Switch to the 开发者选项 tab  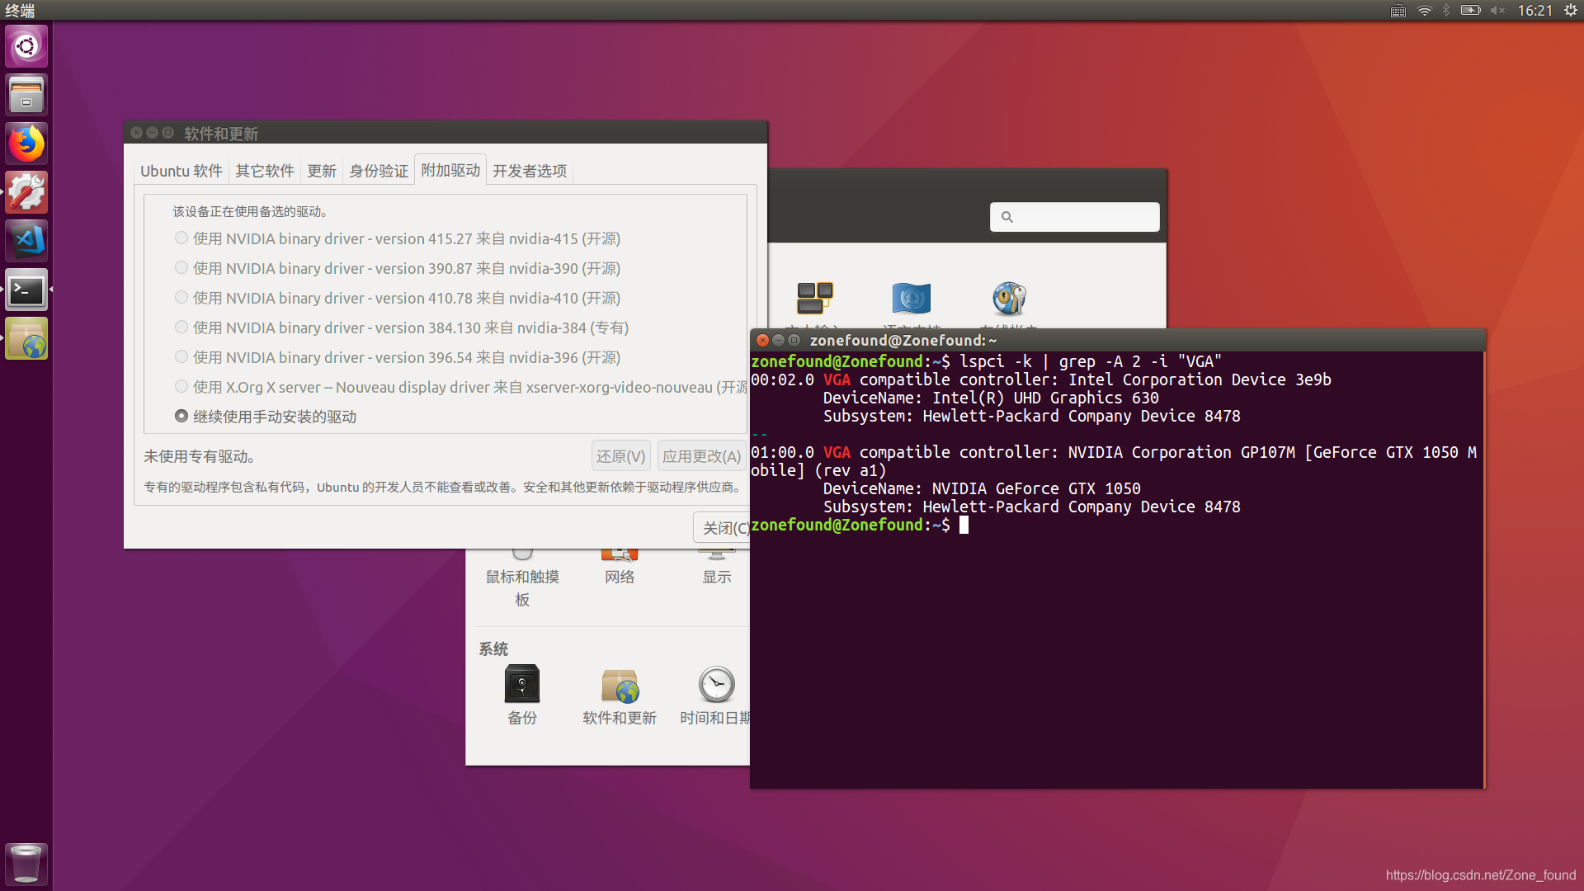(x=530, y=171)
